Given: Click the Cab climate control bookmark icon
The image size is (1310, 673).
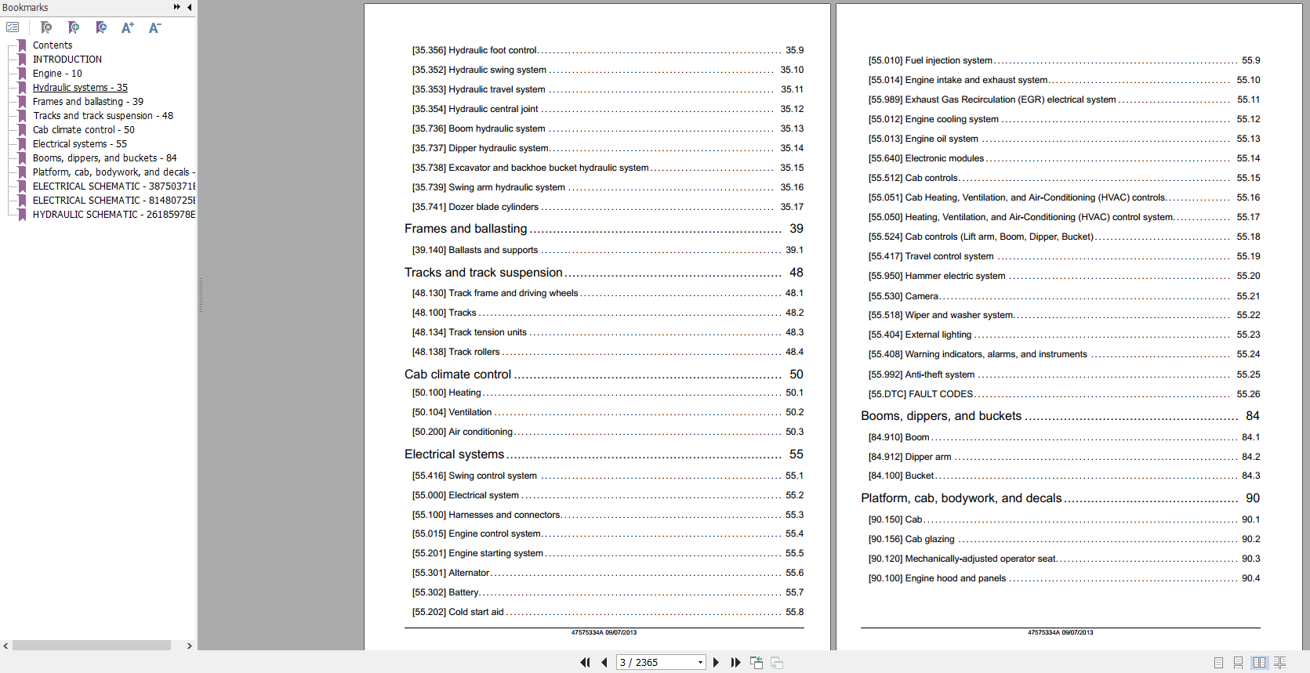Looking at the screenshot, I should [x=22, y=130].
